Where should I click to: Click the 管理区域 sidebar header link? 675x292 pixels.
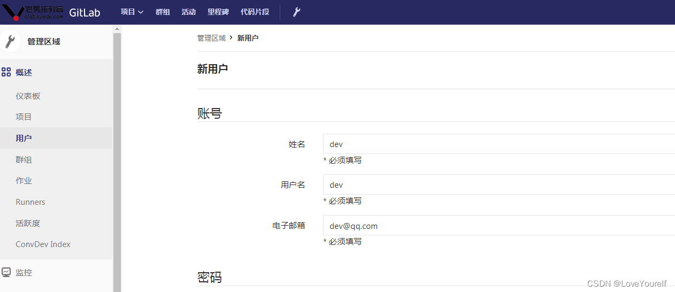click(44, 42)
